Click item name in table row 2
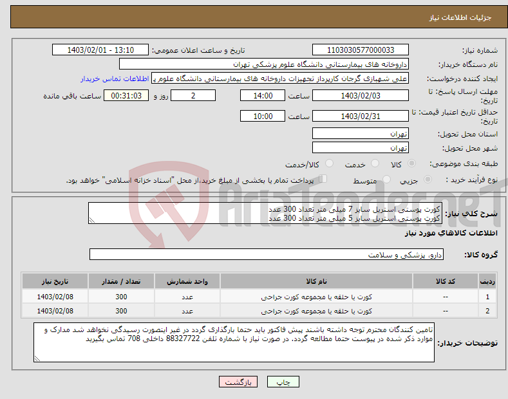508x399 pixels. (316, 311)
